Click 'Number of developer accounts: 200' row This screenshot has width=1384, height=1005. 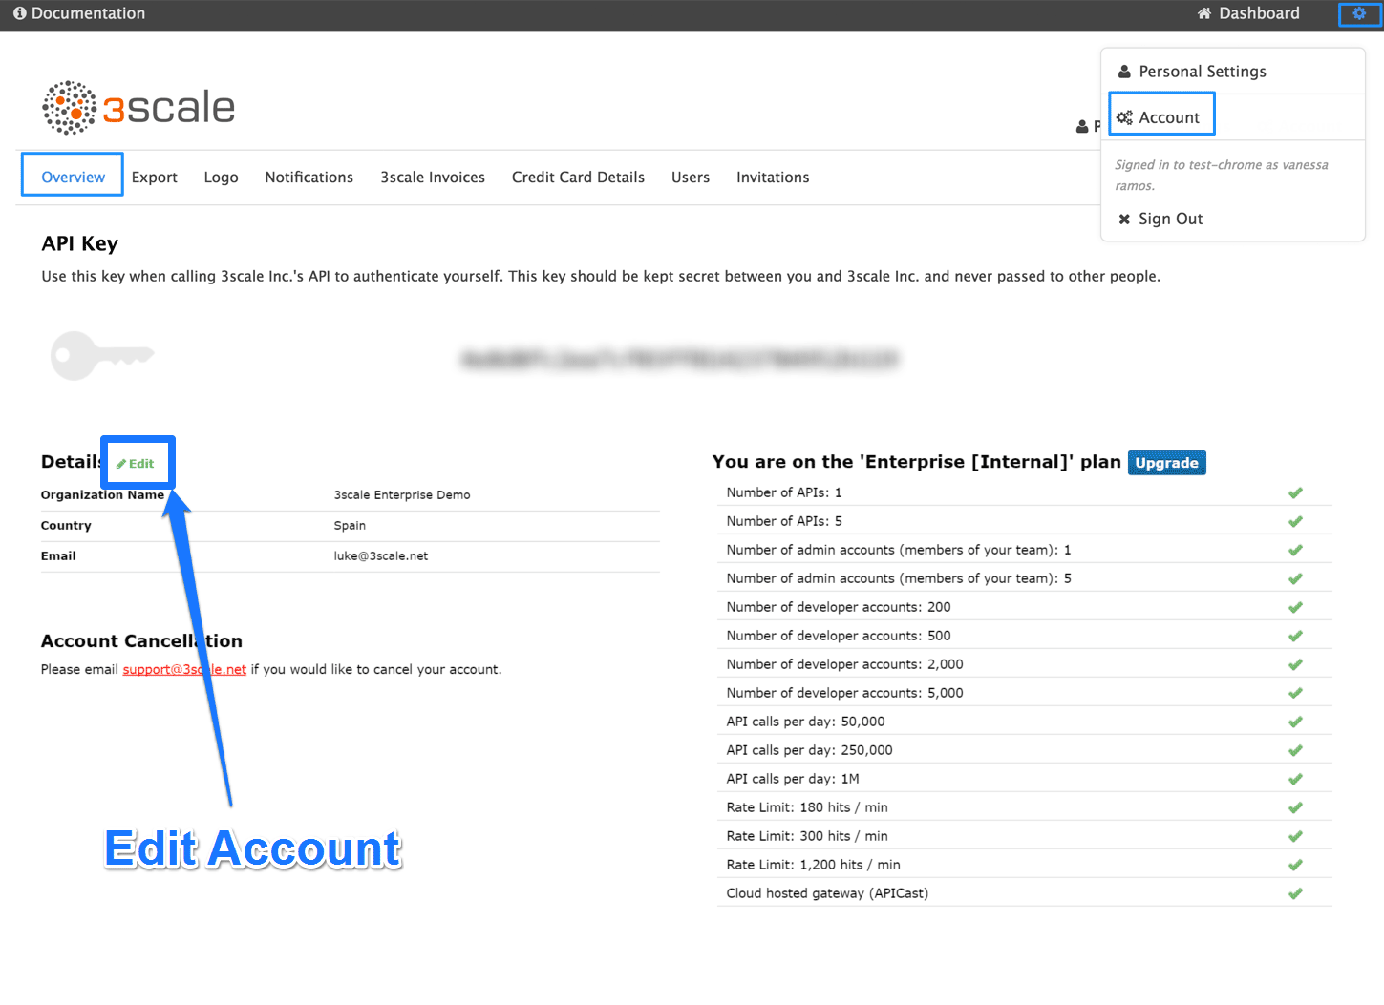pyautogui.click(x=1024, y=607)
